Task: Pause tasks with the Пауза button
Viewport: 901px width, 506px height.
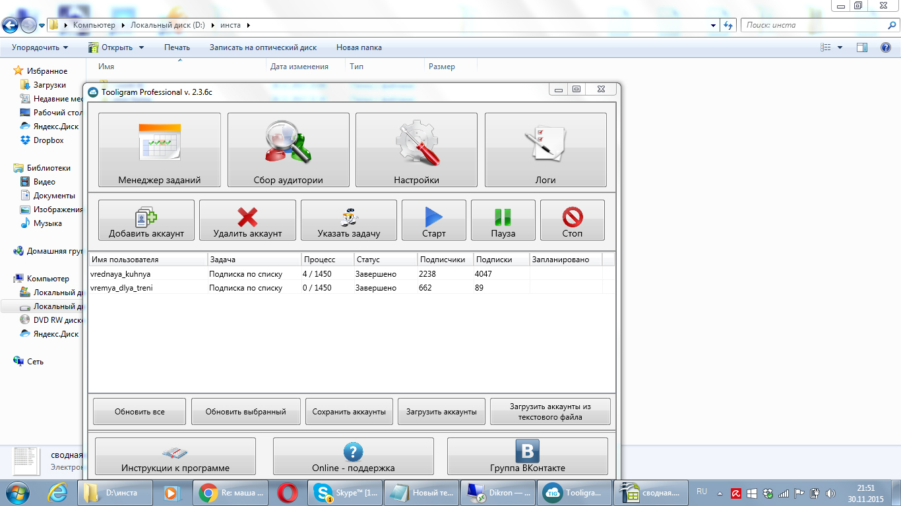Action: click(503, 220)
